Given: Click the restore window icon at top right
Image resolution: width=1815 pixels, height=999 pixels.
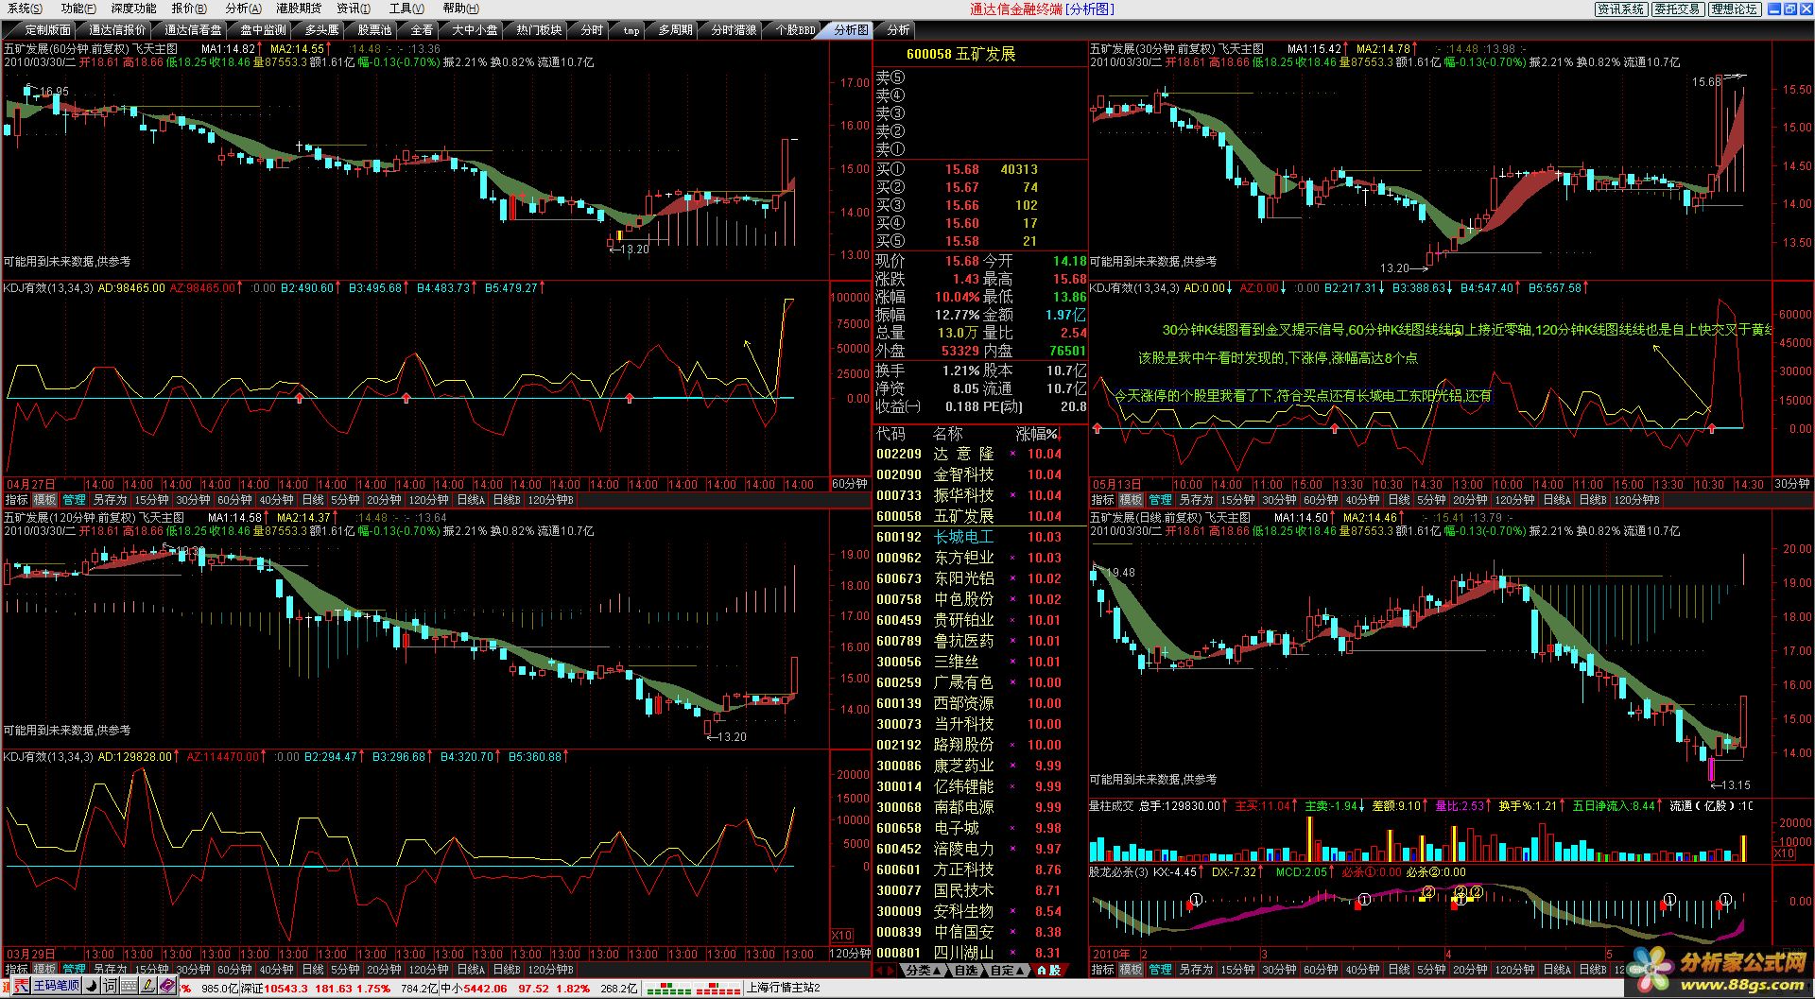Looking at the screenshot, I should [x=1789, y=9].
